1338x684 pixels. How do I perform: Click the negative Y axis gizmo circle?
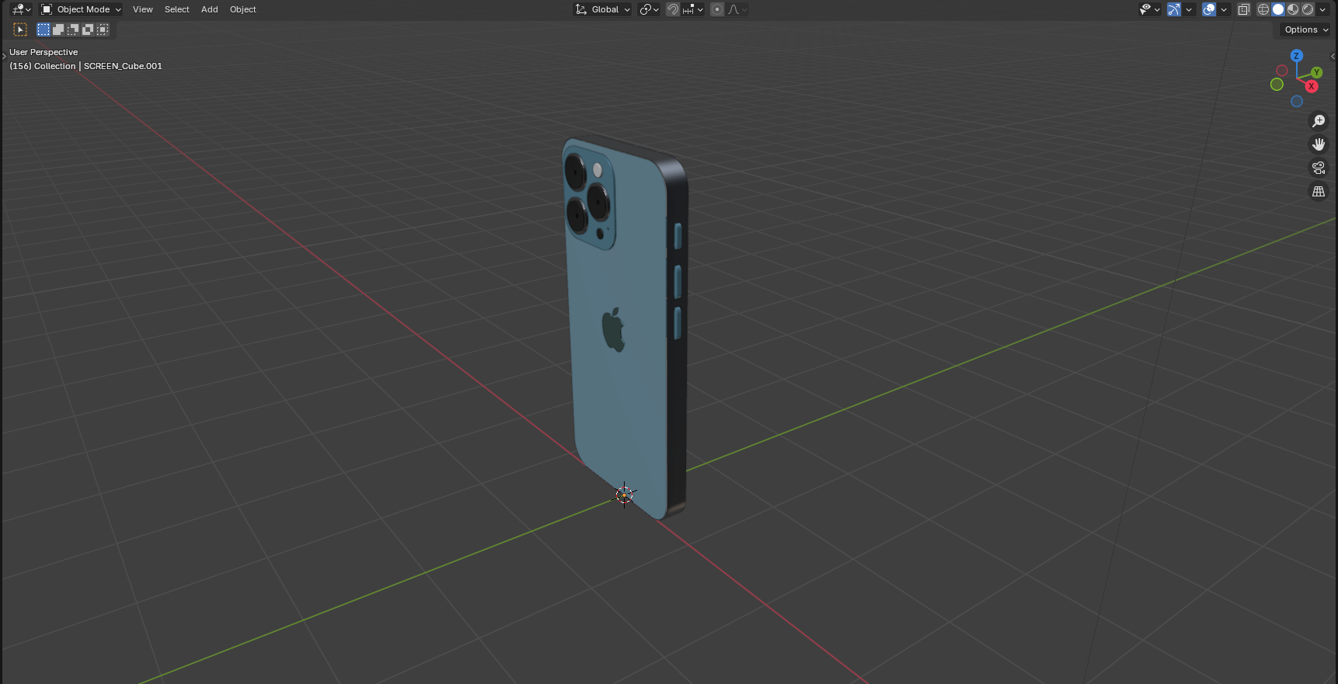(1277, 84)
